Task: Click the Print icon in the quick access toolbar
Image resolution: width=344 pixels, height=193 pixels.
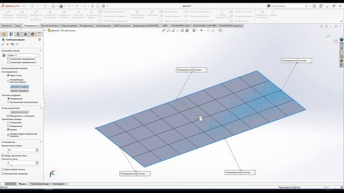Action: pyautogui.click(x=61, y=6)
